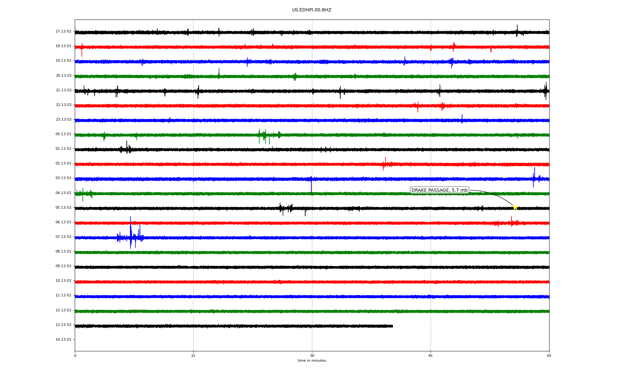Screen dimensions: 624x390
Task: Click the x-axis tick label 0
Action: pos(75,356)
